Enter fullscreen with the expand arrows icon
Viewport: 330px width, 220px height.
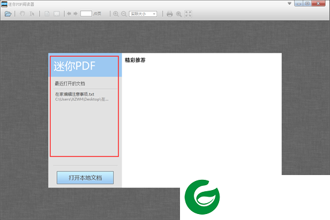click(x=188, y=14)
